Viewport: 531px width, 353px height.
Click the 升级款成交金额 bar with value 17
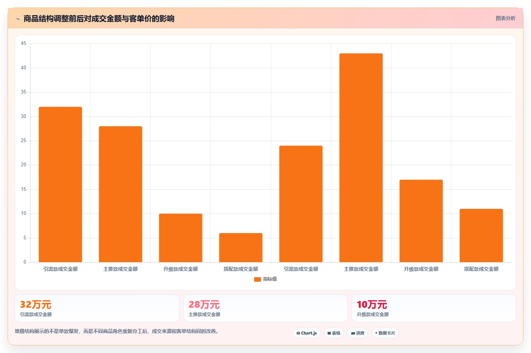(x=421, y=221)
